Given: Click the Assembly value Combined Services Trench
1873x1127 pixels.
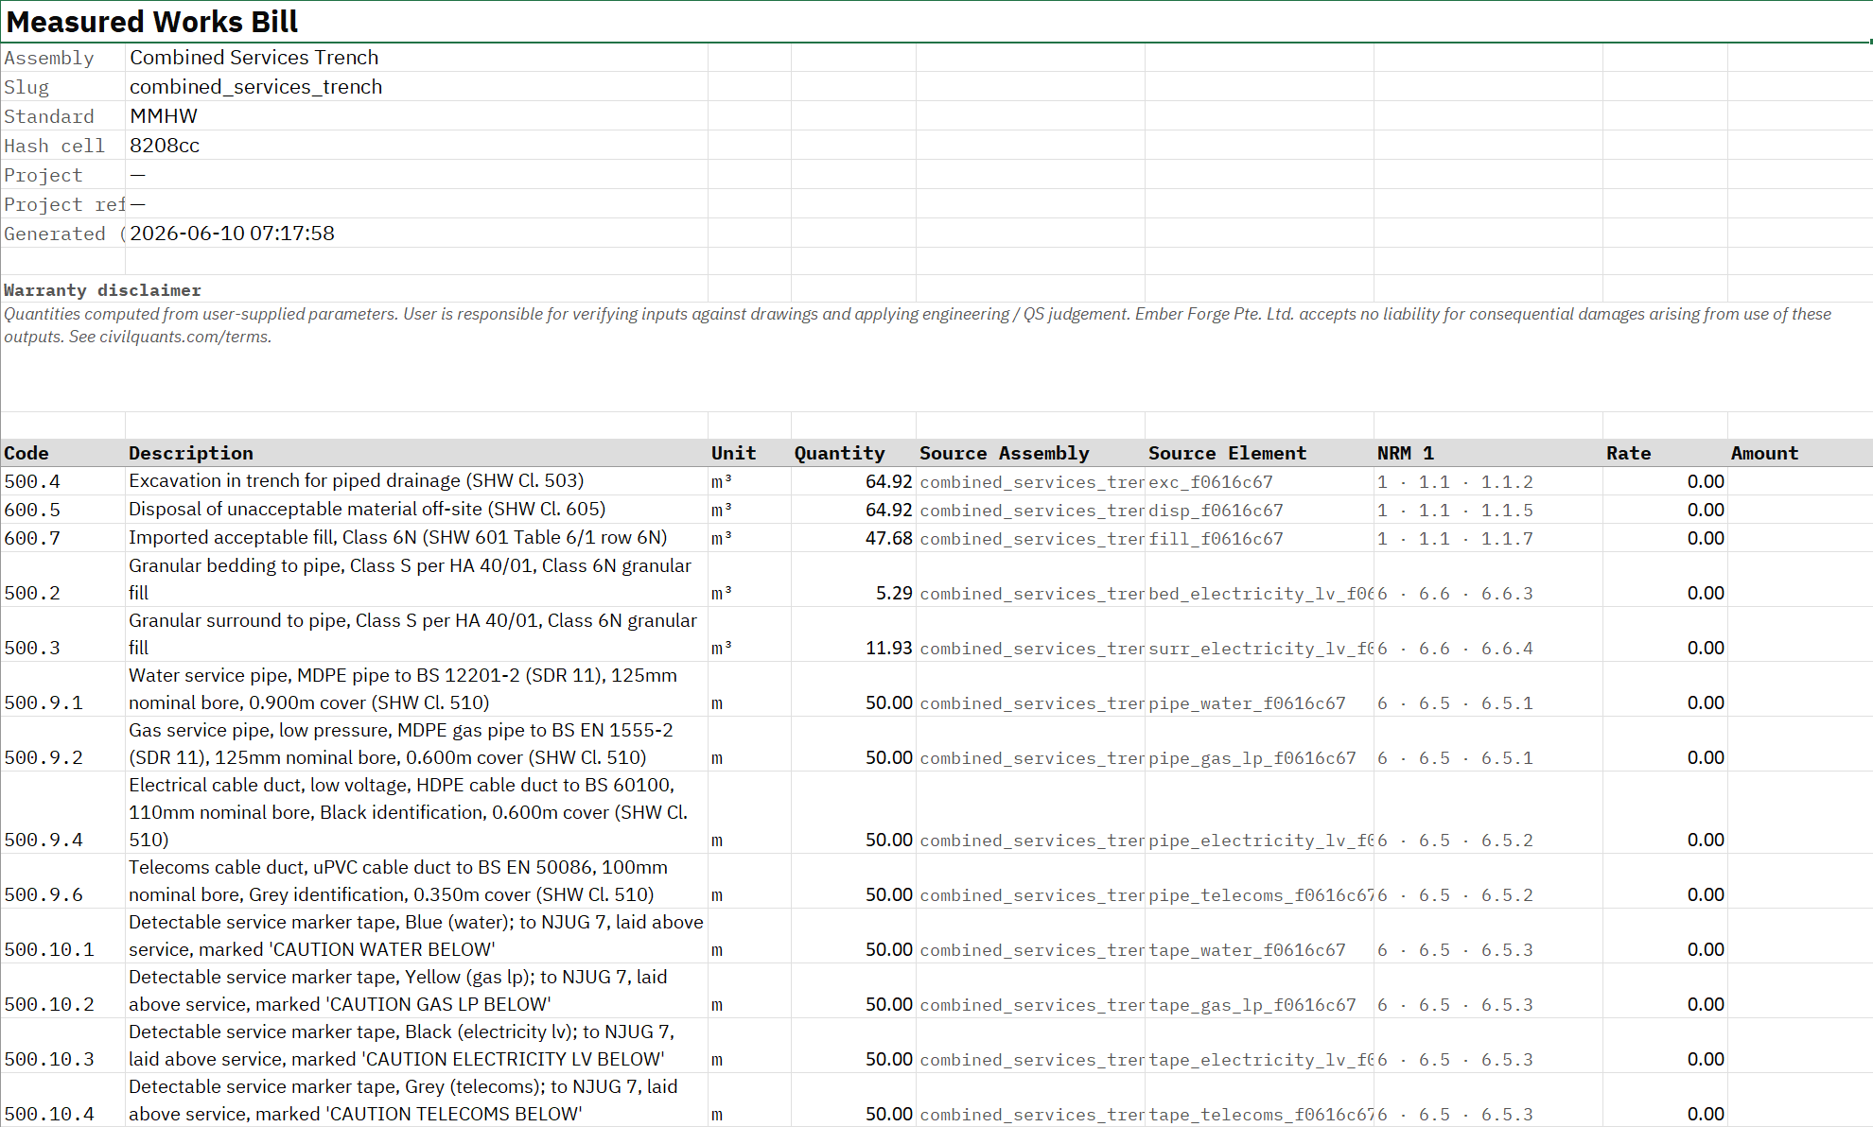Looking at the screenshot, I should pyautogui.click(x=254, y=58).
